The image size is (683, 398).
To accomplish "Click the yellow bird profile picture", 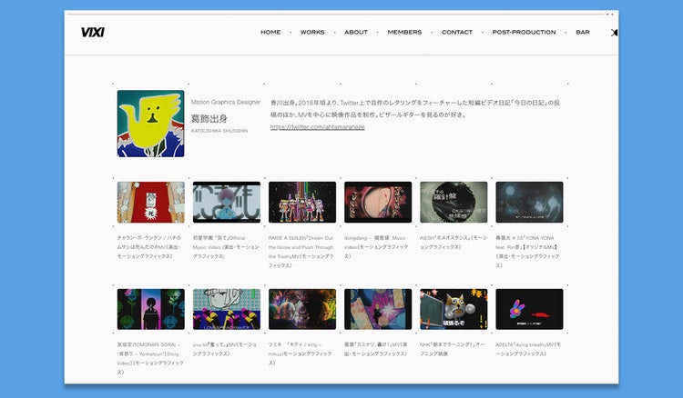I will [x=150, y=124].
